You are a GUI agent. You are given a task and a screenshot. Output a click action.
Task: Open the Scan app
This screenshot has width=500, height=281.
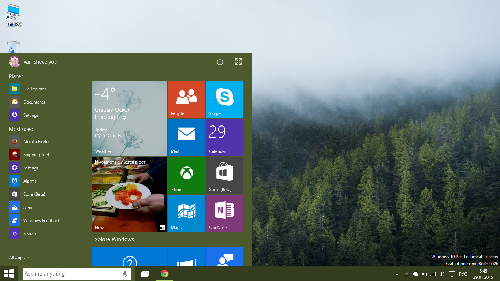click(x=46, y=207)
